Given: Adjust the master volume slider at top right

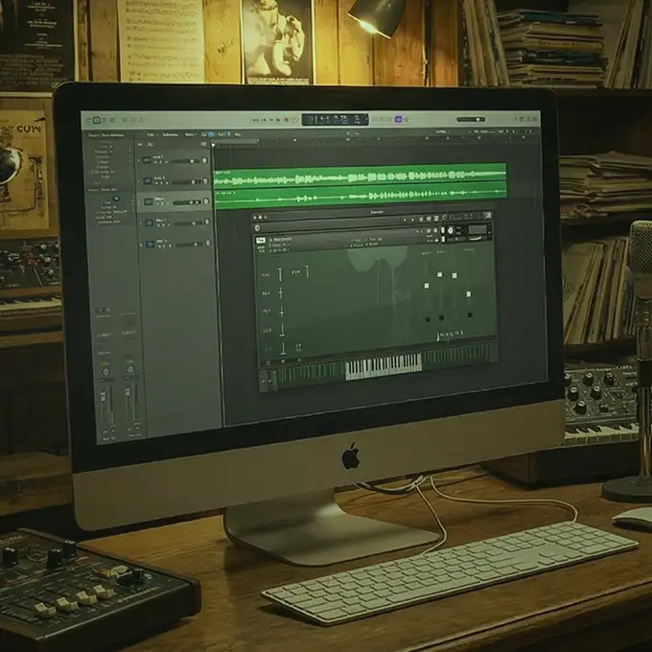Looking at the screenshot, I should point(470,120).
